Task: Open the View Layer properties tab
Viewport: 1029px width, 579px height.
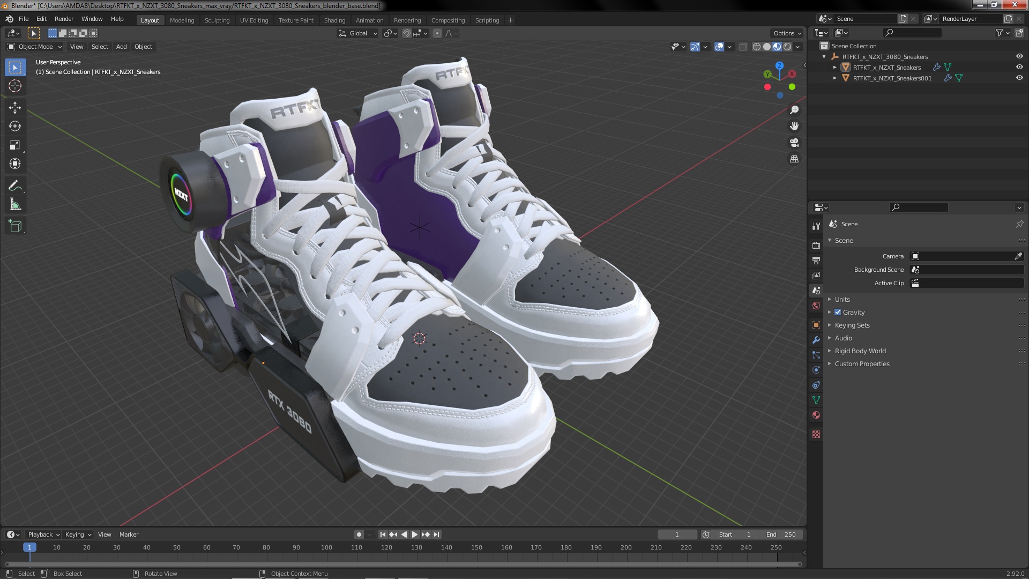Action: 816,275
